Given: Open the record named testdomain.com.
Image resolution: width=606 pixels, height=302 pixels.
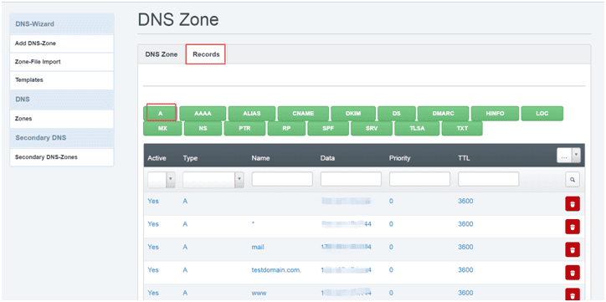Looking at the screenshot, I should point(276,270).
